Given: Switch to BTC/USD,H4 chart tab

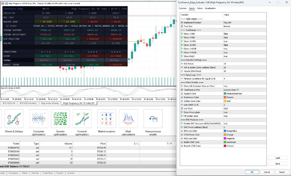Looking at the screenshot, I should coord(9,103).
